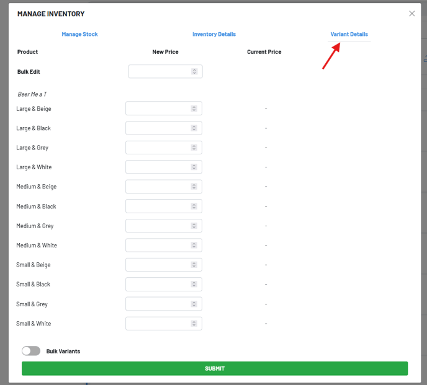Open the Variant Details tab

coord(349,34)
